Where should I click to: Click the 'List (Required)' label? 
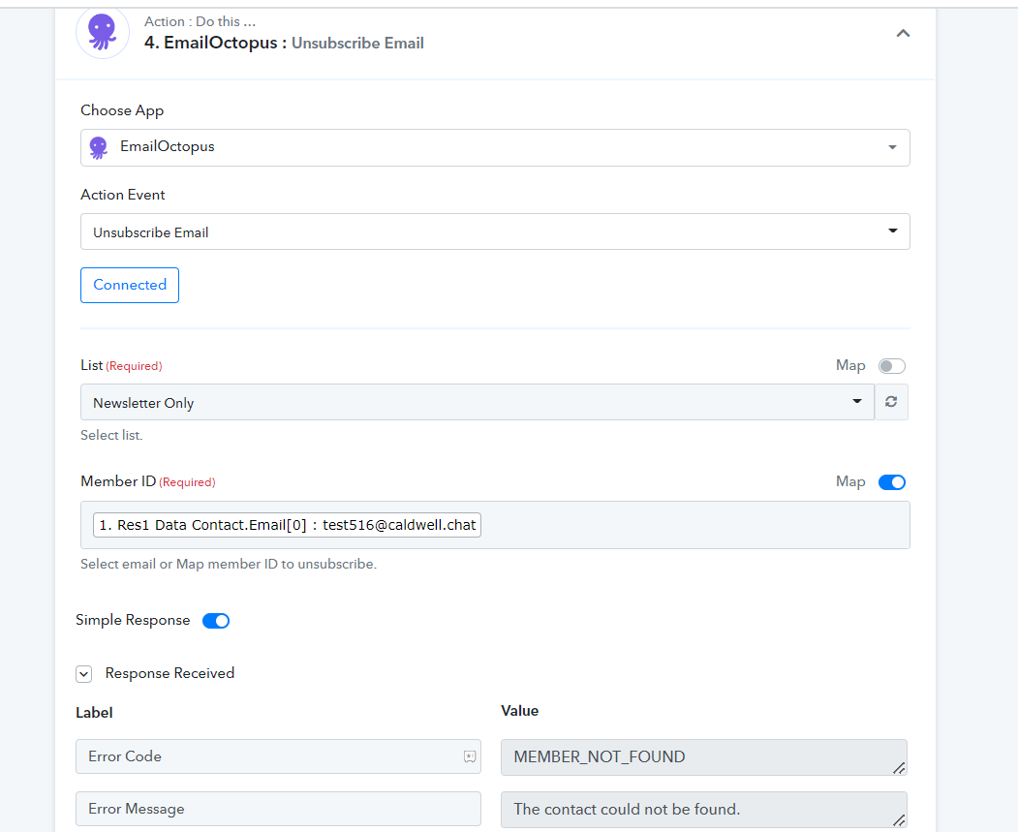pos(121,365)
